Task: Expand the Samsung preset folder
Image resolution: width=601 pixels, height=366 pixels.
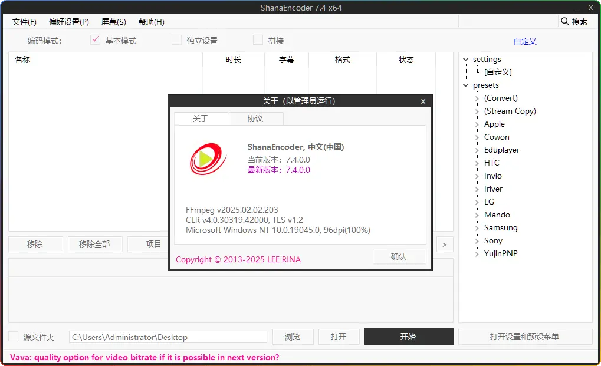Action: coord(477,228)
